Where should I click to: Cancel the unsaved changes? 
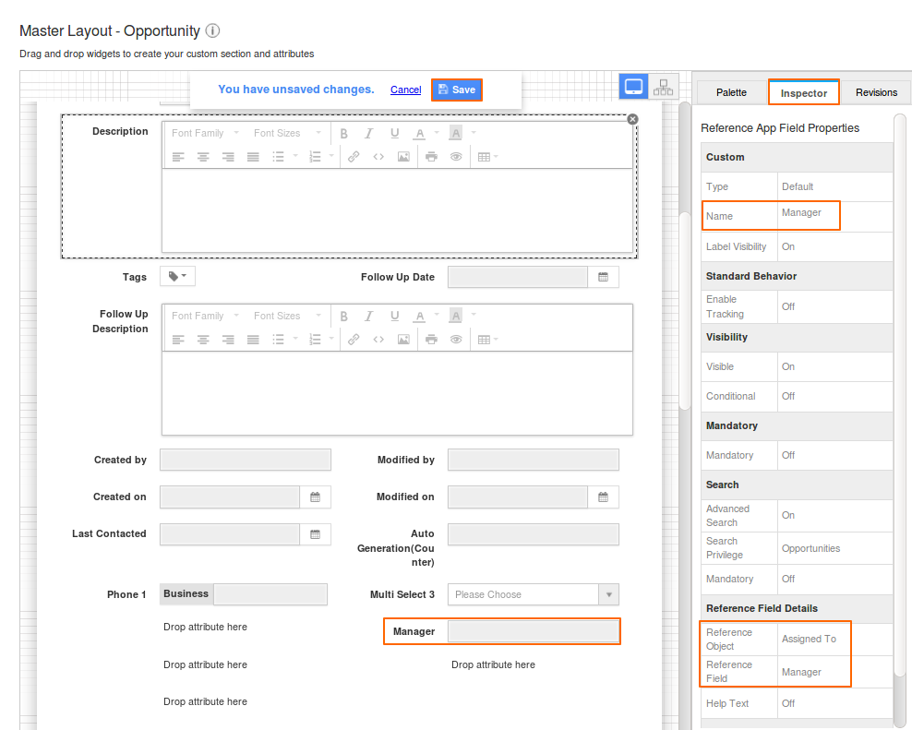point(405,90)
